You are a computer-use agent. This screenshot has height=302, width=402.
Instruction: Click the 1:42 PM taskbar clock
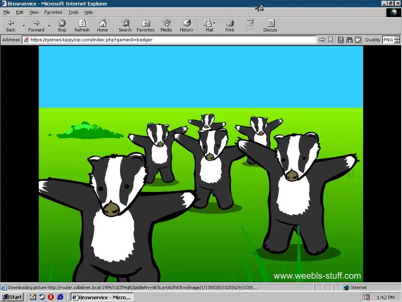(386, 297)
